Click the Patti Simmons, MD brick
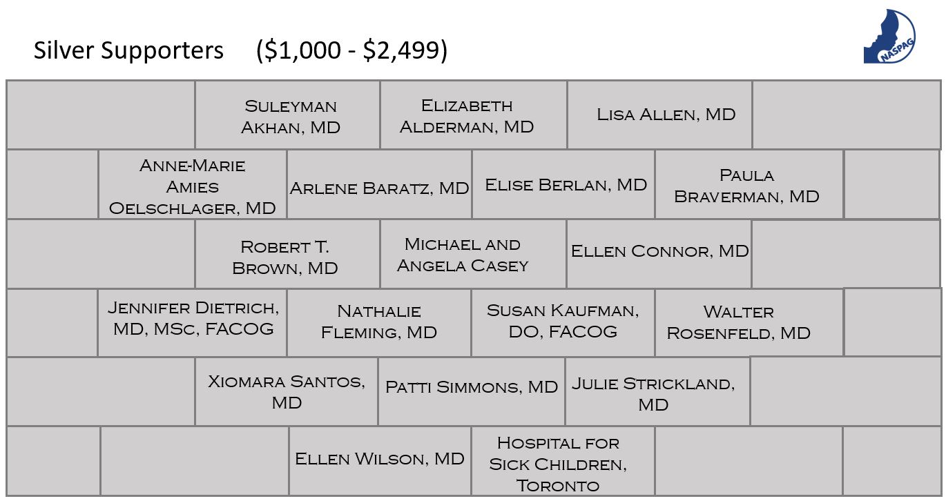The width and height of the screenshot is (946, 501). tap(472, 391)
